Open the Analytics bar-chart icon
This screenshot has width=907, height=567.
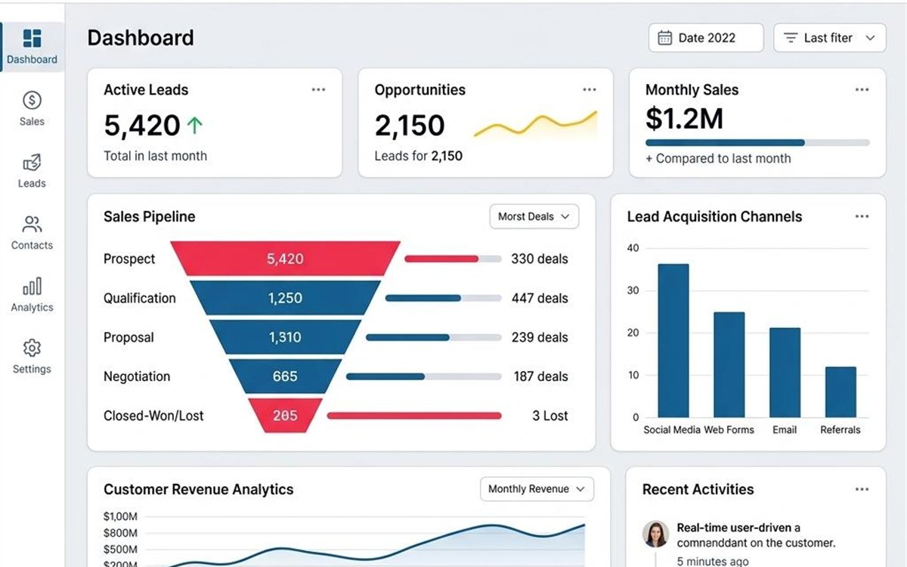(32, 287)
